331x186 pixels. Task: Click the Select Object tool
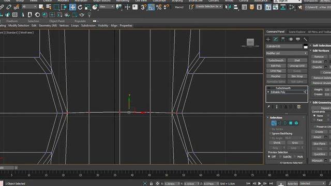pyautogui.click(x=41, y=7)
